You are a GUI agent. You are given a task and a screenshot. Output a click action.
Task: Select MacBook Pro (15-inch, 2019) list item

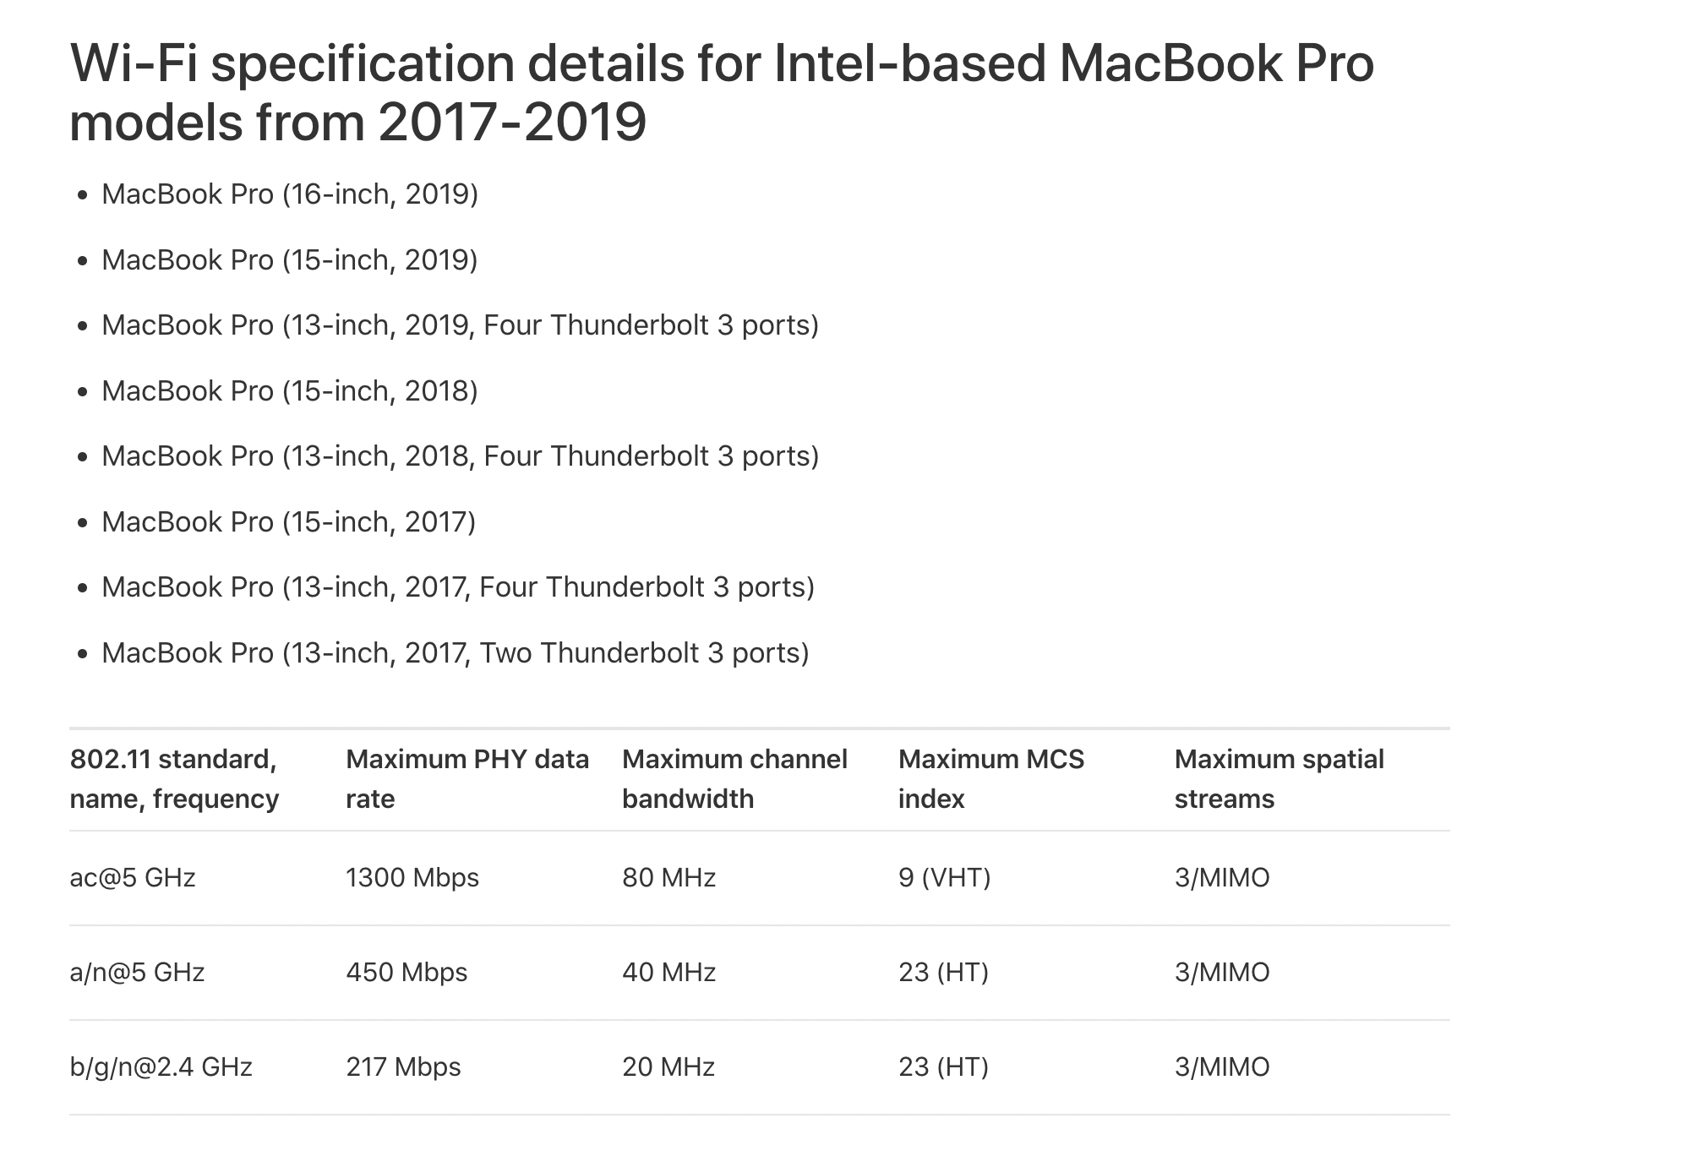coord(290,259)
